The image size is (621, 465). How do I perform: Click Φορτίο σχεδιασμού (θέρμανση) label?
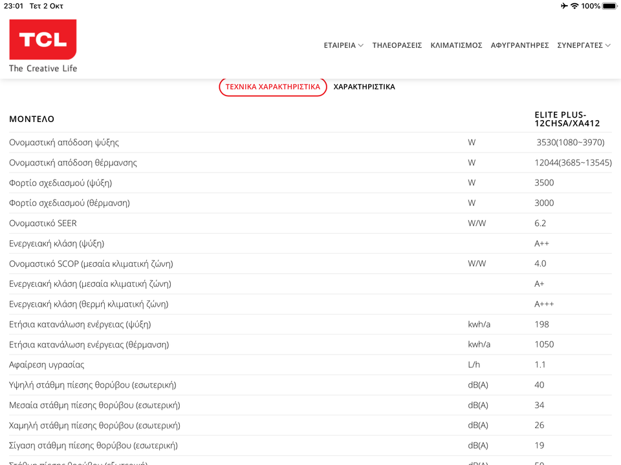(x=69, y=203)
